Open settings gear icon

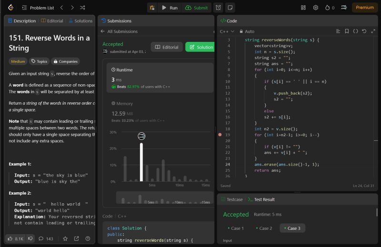pyautogui.click(x=315, y=8)
